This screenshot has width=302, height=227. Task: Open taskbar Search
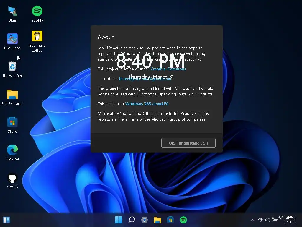[132, 220]
